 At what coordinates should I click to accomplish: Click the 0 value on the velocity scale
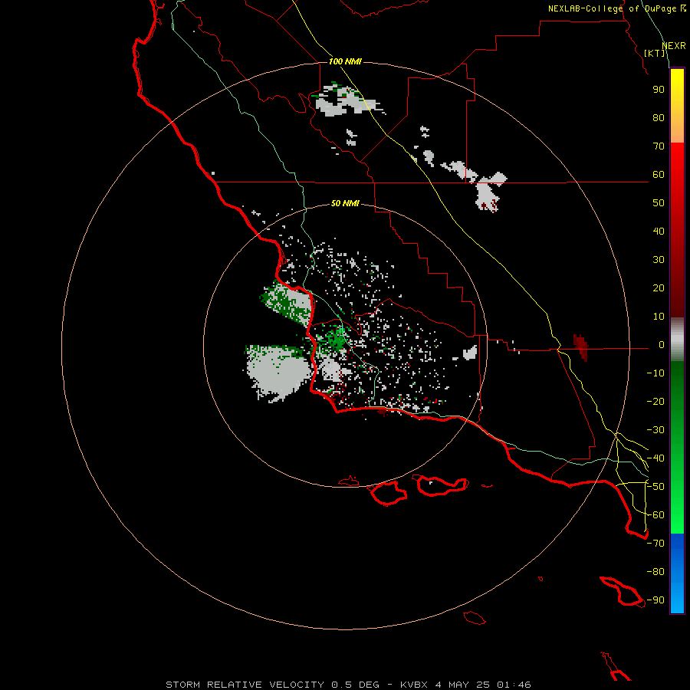(x=662, y=344)
